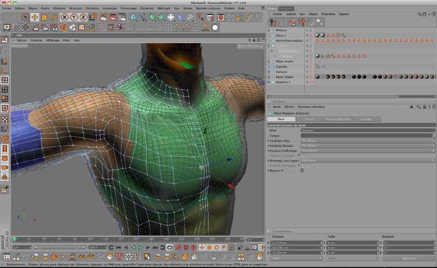The height and width of the screenshot is (268, 437).
Task: Activate the Move tool in top toolbar
Action: click(35, 17)
